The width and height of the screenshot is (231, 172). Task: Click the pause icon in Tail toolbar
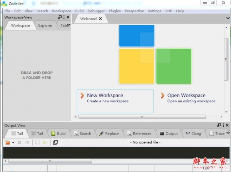37,142
